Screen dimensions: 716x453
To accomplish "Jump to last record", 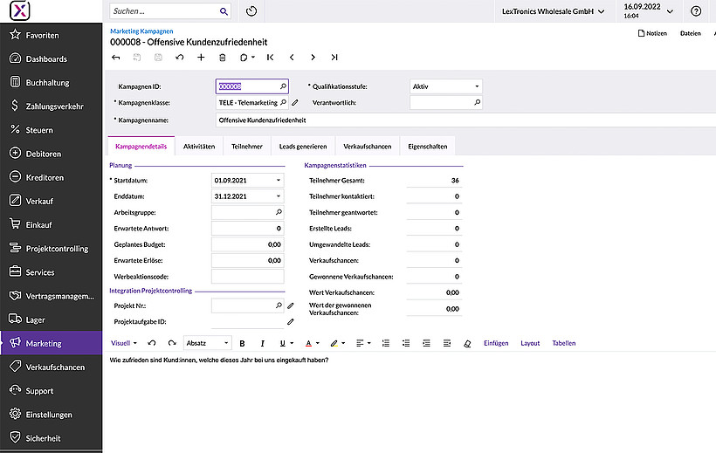I will point(334,58).
